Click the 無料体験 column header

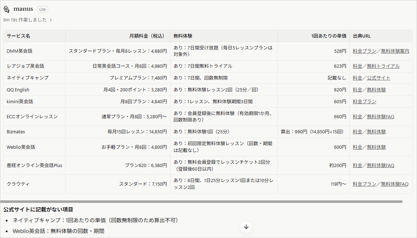tap(224, 36)
